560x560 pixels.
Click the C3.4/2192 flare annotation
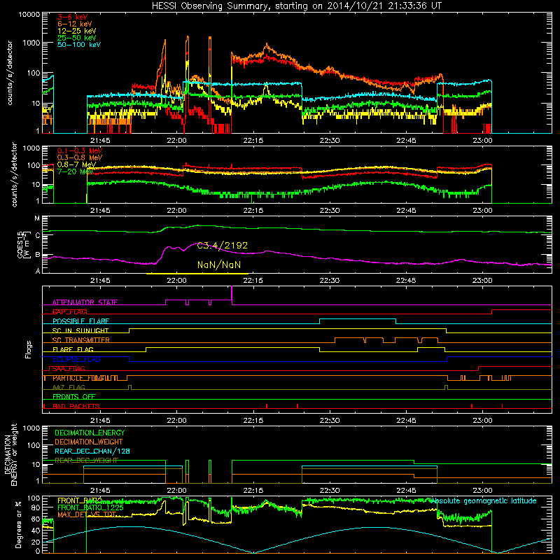coord(222,246)
